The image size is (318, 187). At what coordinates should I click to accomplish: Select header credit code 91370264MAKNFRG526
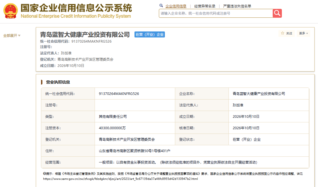click(x=91, y=41)
